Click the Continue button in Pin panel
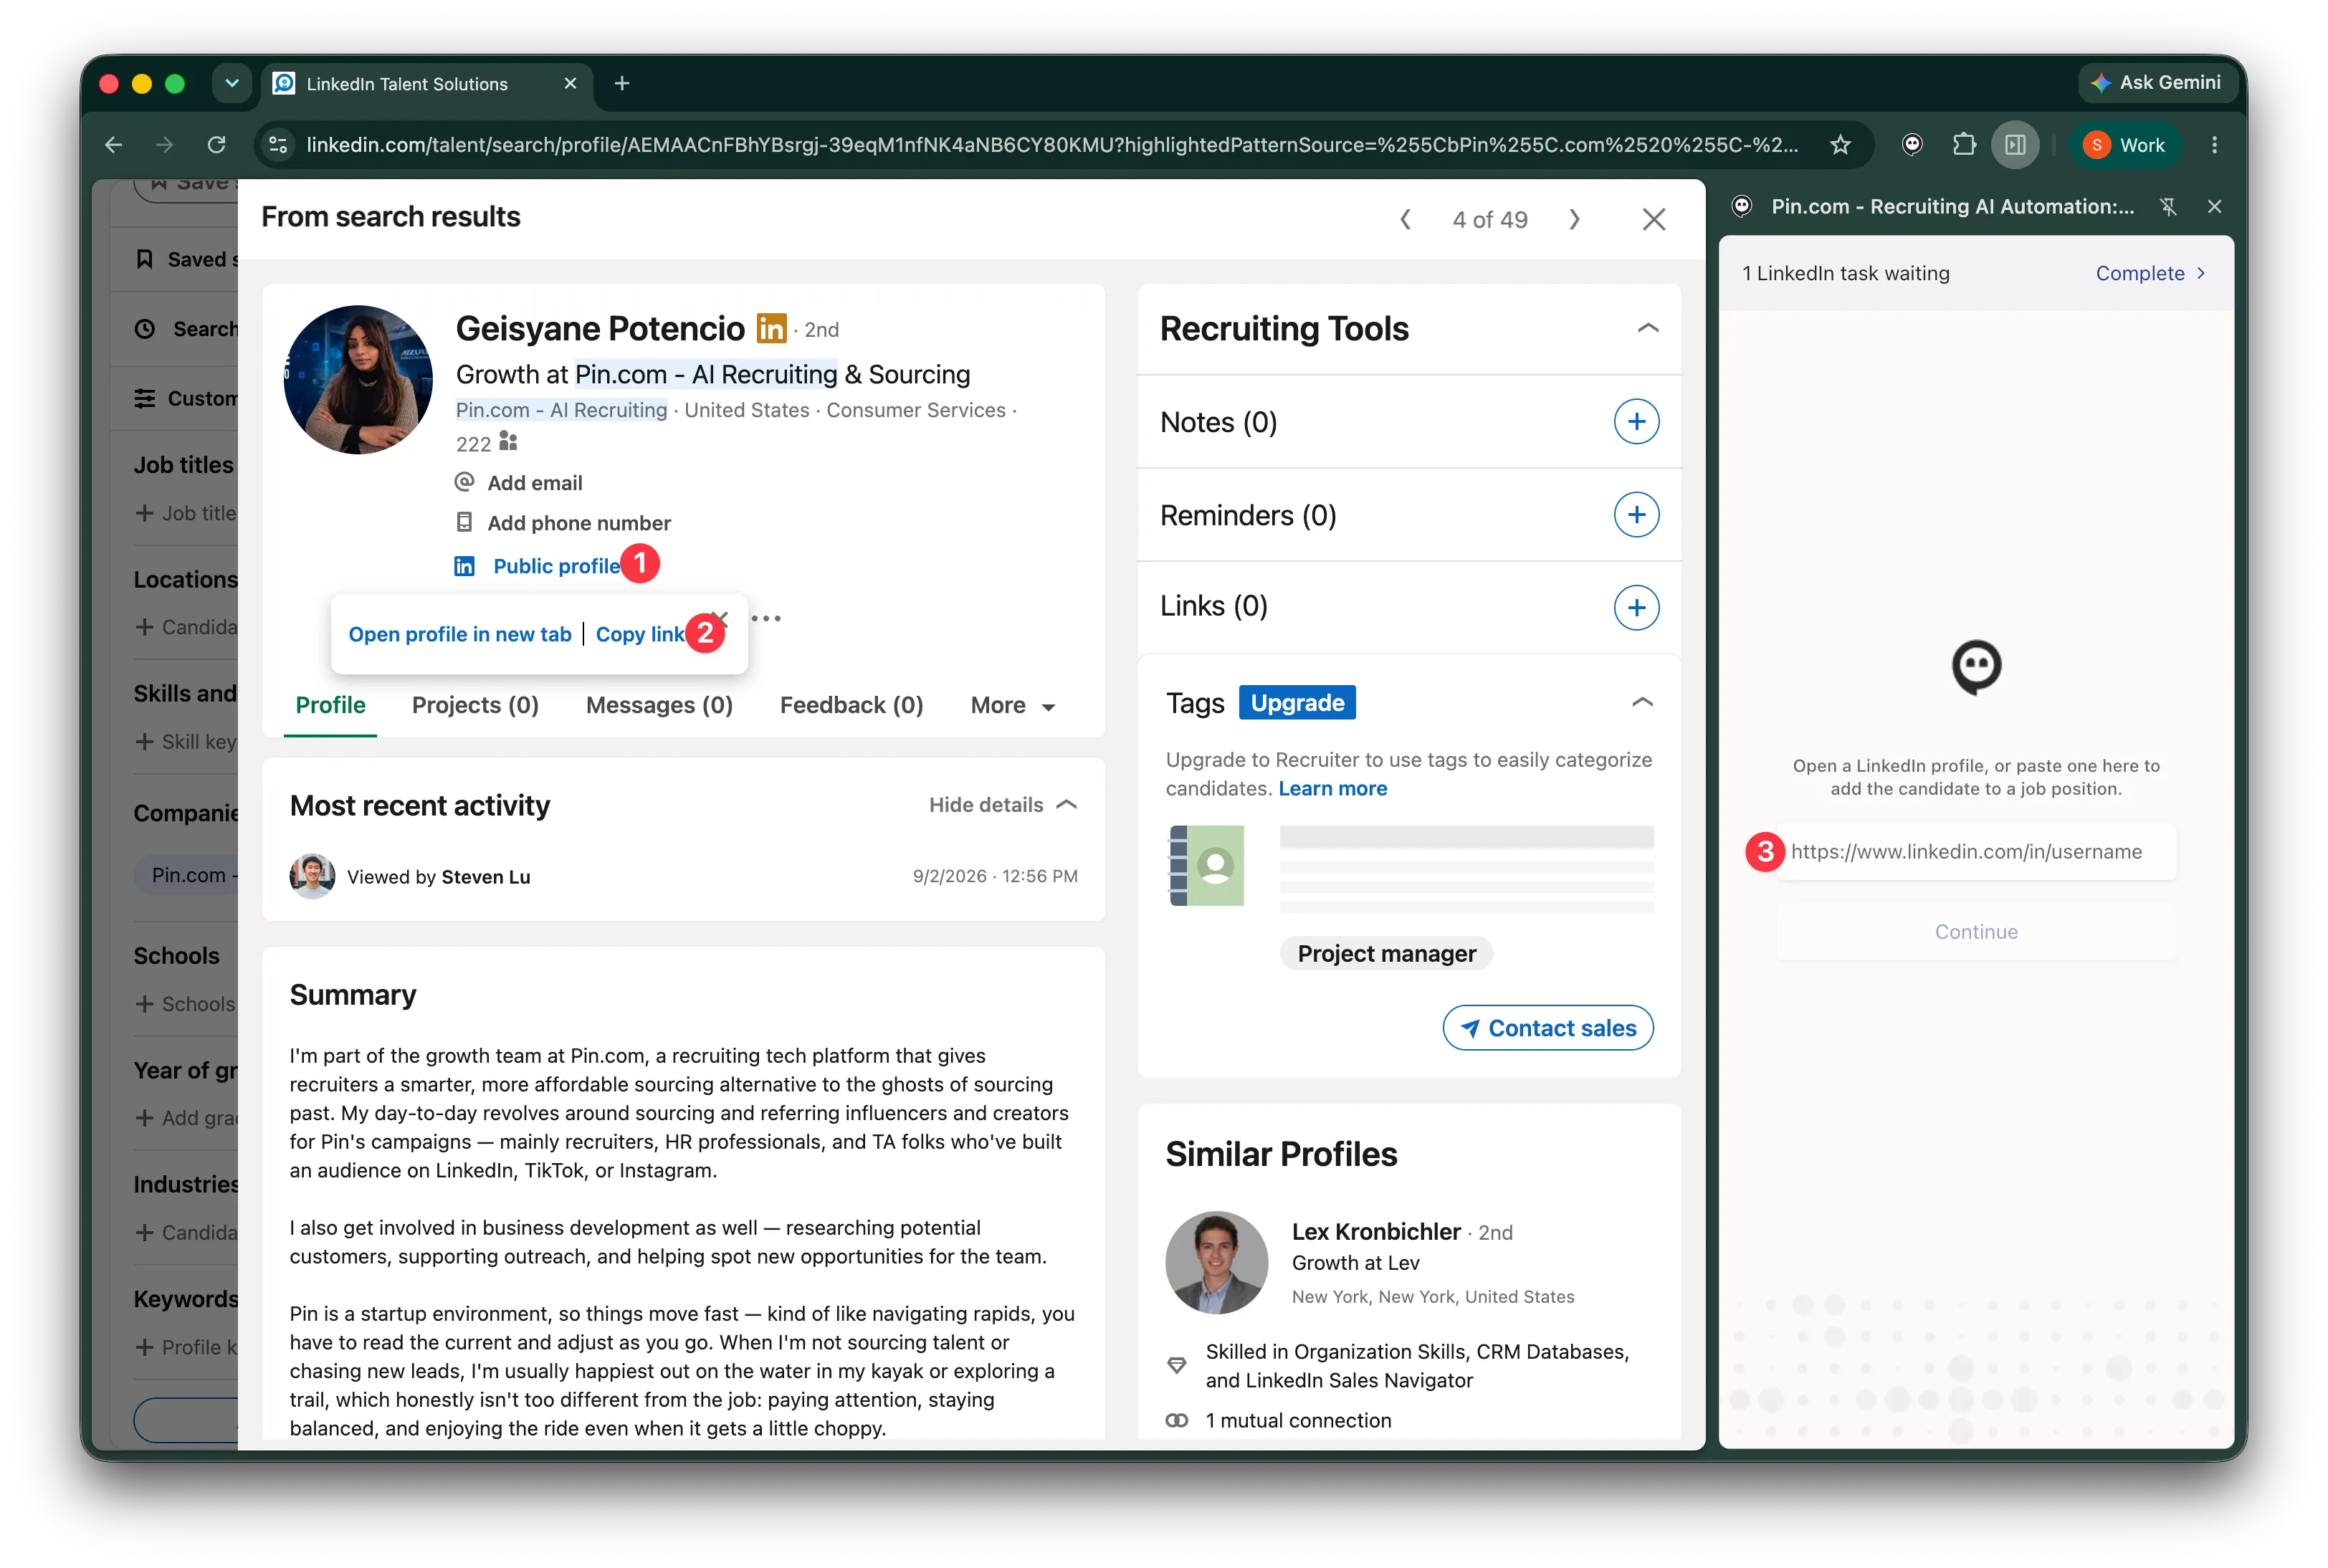2328x1568 pixels. pyautogui.click(x=1976, y=932)
